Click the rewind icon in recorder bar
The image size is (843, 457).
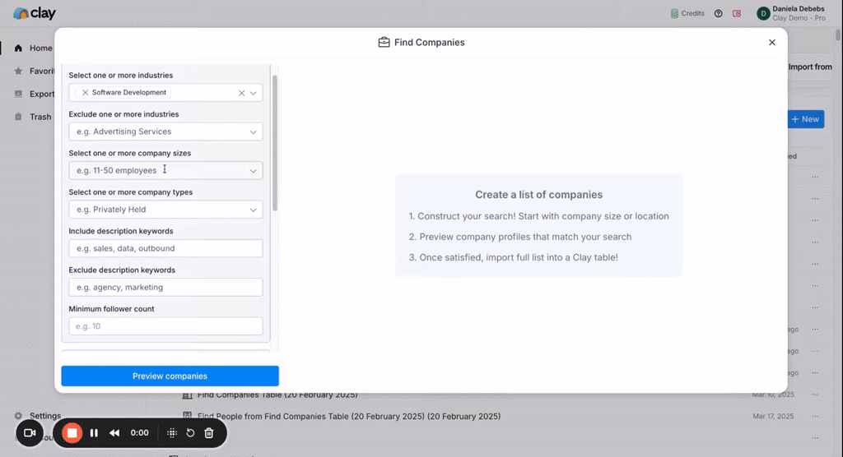coord(115,432)
